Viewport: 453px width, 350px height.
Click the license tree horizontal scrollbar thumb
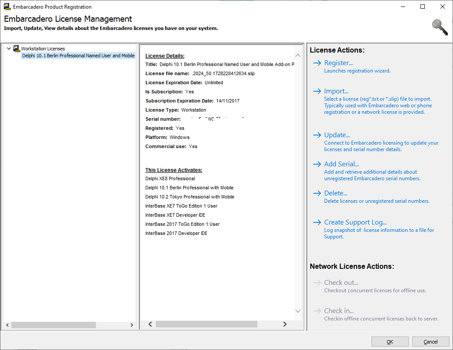pos(53,325)
